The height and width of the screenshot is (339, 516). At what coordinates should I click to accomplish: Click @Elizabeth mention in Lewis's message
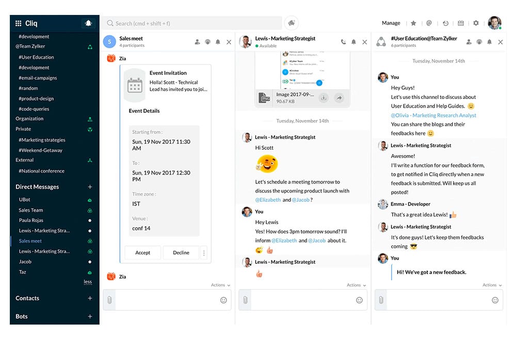coord(268,200)
